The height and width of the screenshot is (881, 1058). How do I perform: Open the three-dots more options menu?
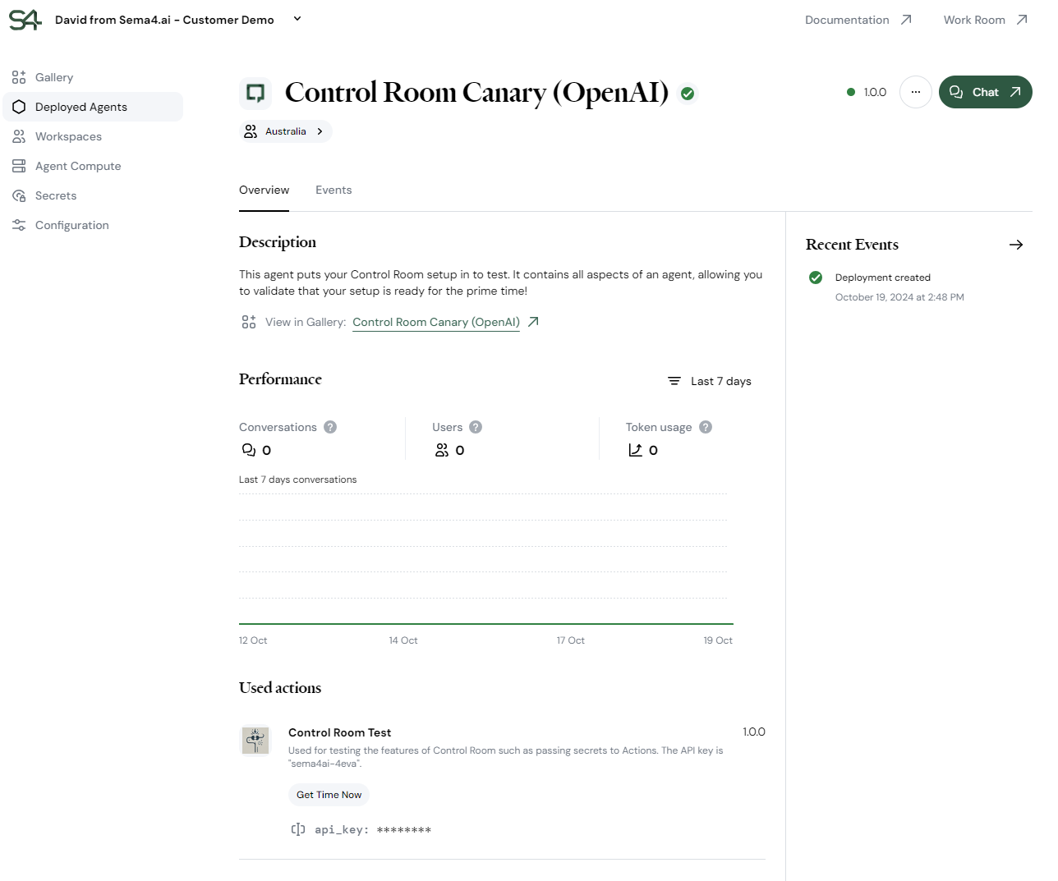916,92
